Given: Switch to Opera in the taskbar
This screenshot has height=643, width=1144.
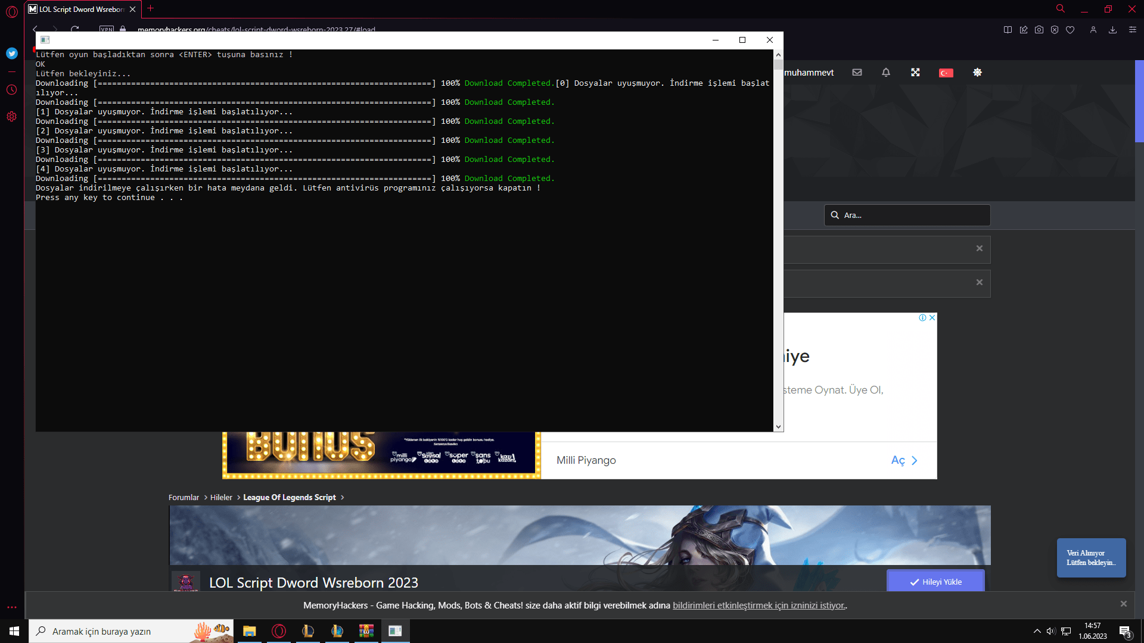Looking at the screenshot, I should 278,631.
